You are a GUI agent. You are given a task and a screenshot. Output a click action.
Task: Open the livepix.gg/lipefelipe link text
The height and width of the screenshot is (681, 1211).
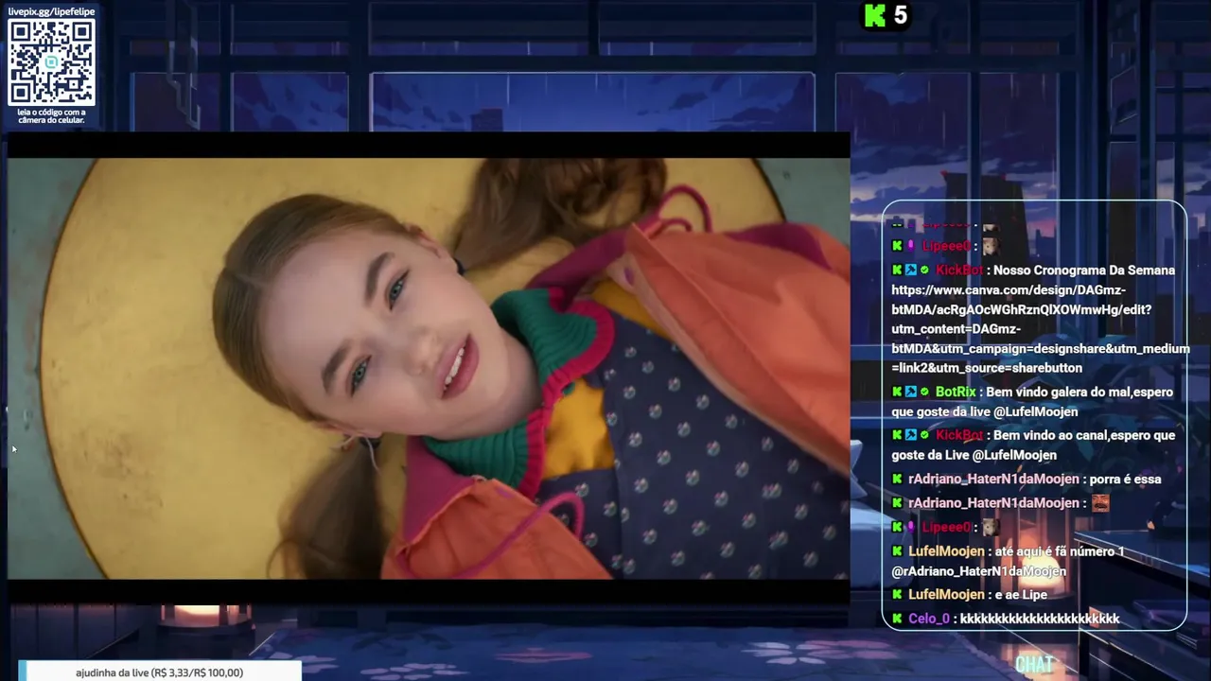(x=51, y=11)
